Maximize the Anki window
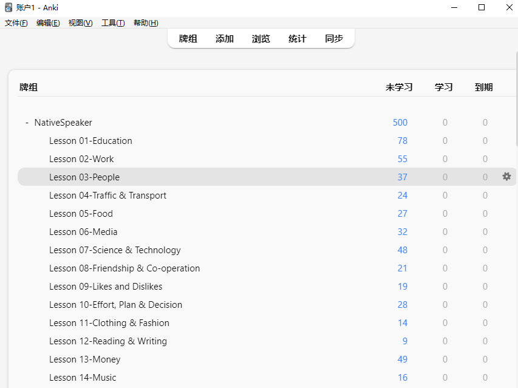The width and height of the screenshot is (518, 388). point(482,7)
